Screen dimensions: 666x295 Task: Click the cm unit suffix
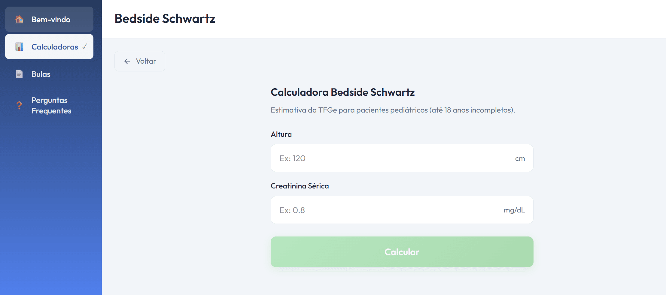click(x=520, y=158)
